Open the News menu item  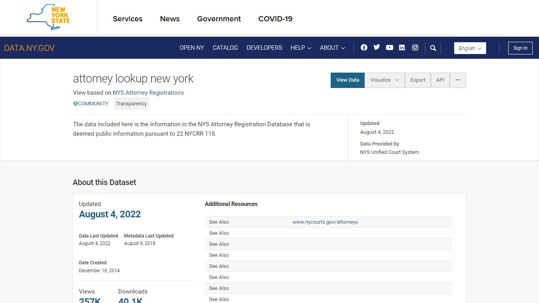[x=170, y=19]
